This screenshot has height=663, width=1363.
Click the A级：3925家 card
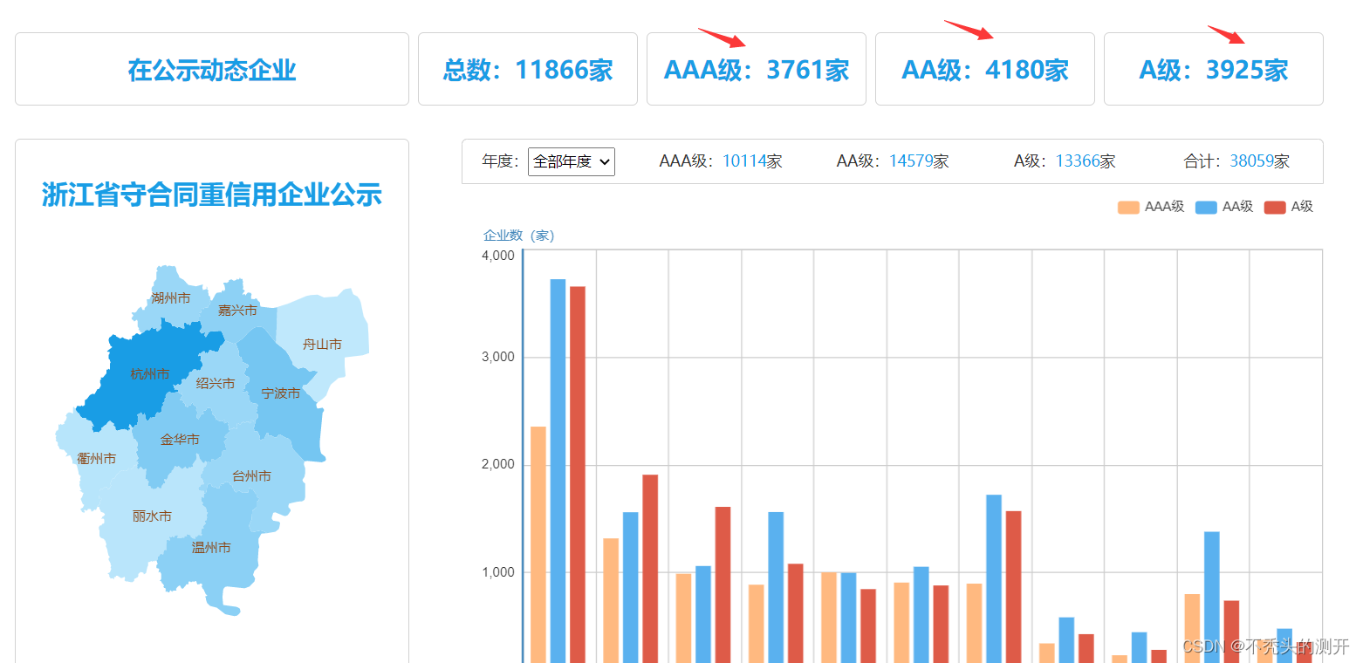click(x=1214, y=69)
